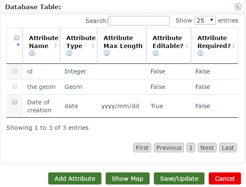Screen dimensions: 246x187
Task: Check the box for the id row
Action: click(x=15, y=71)
